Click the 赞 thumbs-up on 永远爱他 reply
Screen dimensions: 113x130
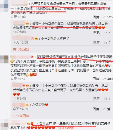[x=107, y=109]
